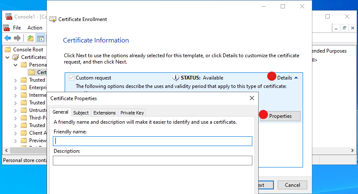Expand the Preview node in tree
This screenshot has height=194, width=358.
coord(15,141)
